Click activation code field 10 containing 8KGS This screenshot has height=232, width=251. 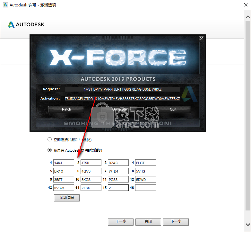tap(91, 179)
